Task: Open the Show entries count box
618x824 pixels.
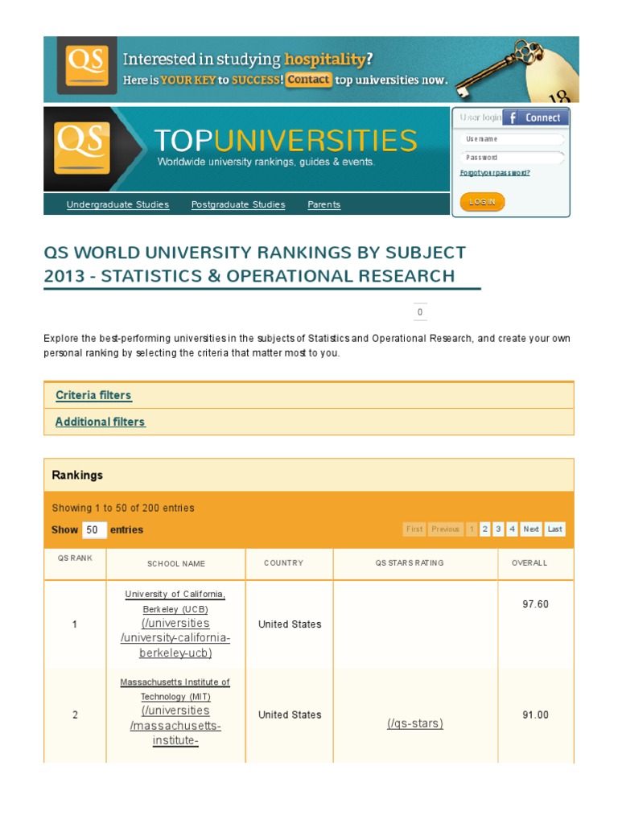Action: pyautogui.click(x=94, y=529)
